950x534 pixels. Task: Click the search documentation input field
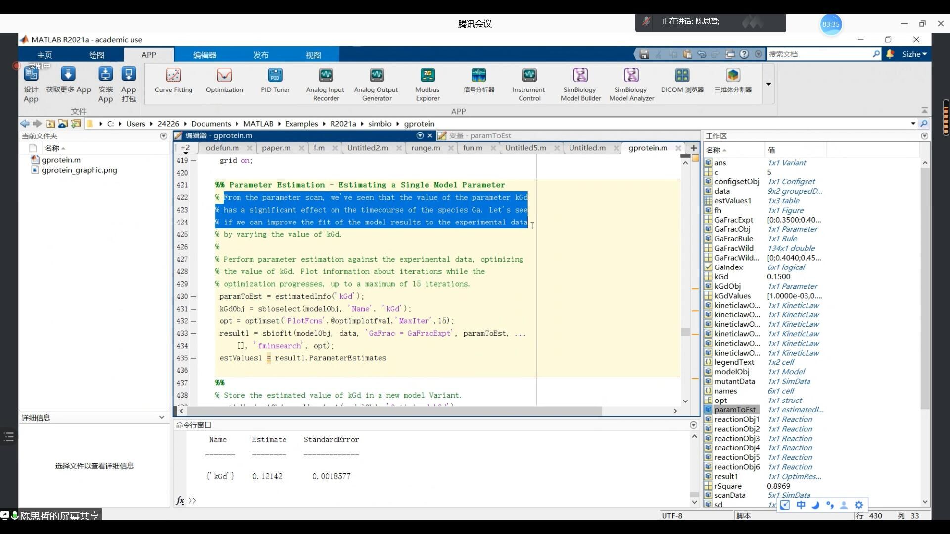point(819,54)
